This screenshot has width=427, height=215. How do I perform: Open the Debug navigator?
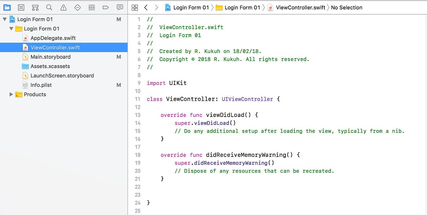(x=91, y=7)
